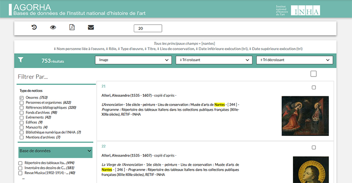
Task: Click highlighted Nantes in result 21
Action: [x=220, y=105]
